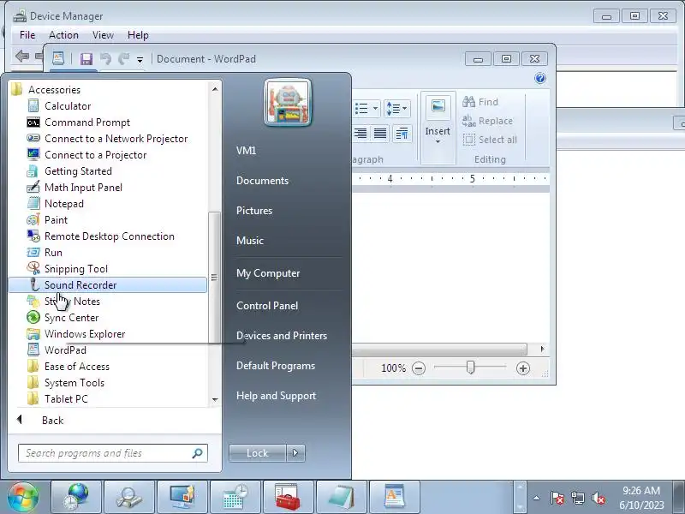Open Remote Desktop Connection
The height and width of the screenshot is (514, 685).
pyautogui.click(x=110, y=236)
